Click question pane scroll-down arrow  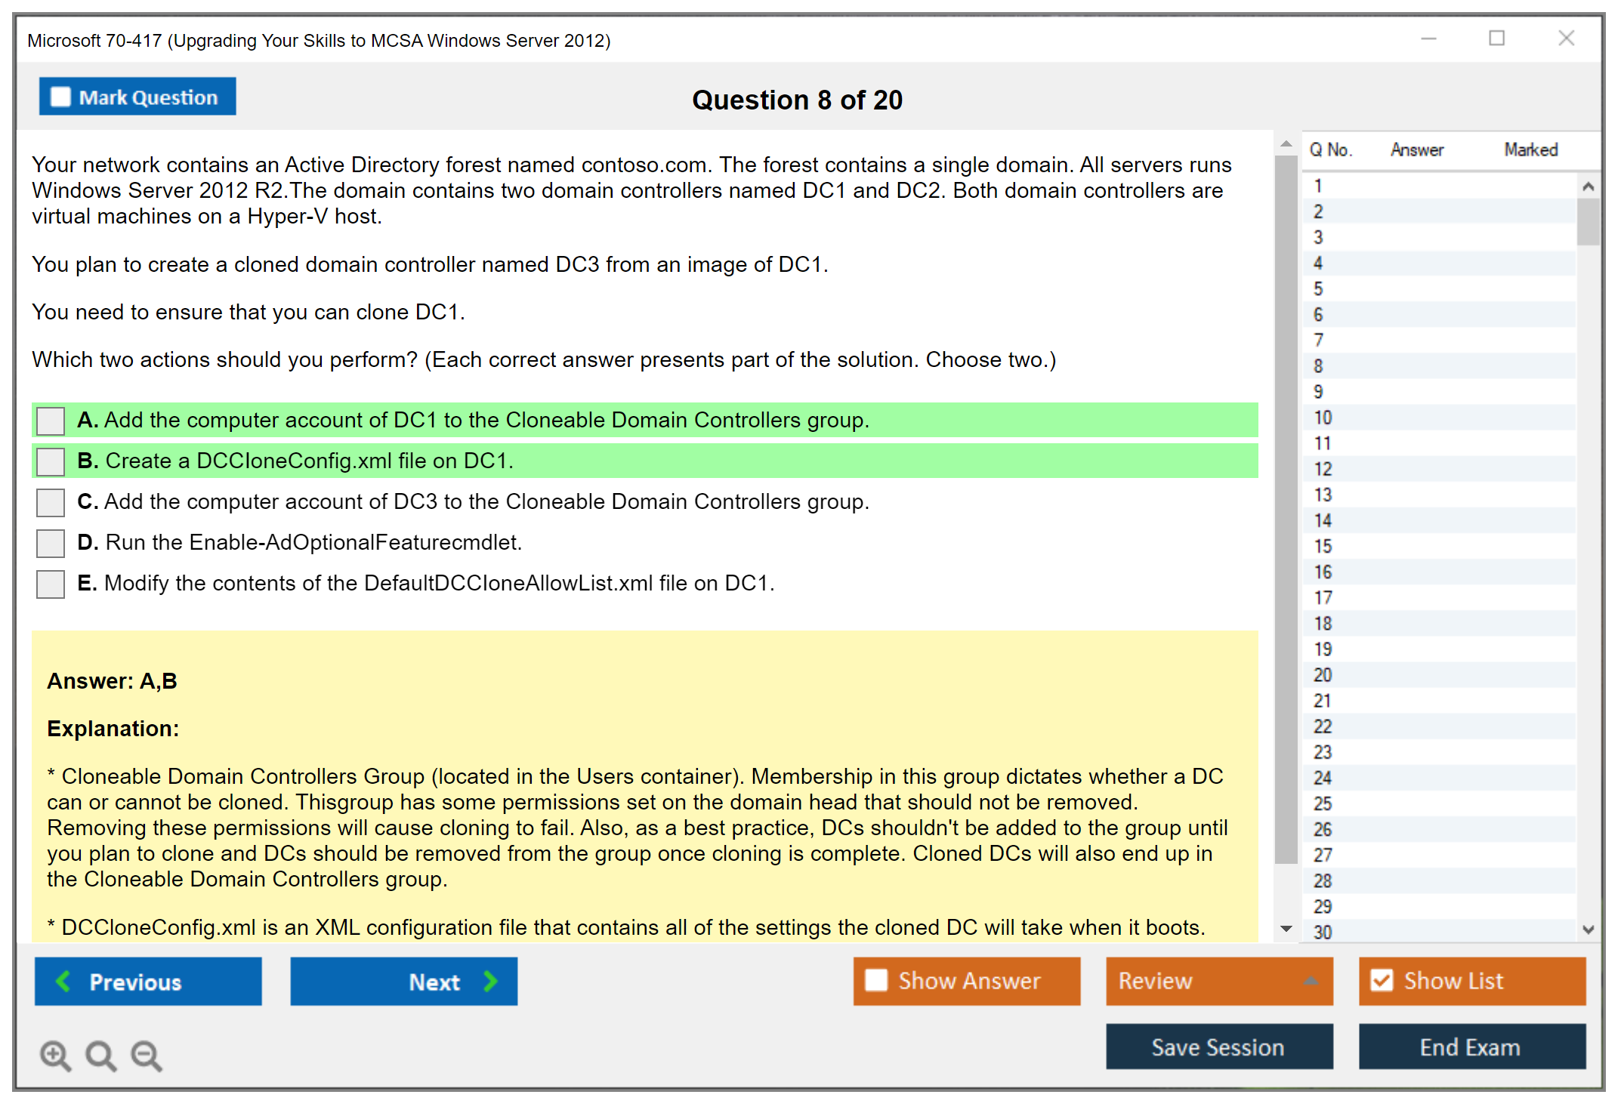point(1286,929)
